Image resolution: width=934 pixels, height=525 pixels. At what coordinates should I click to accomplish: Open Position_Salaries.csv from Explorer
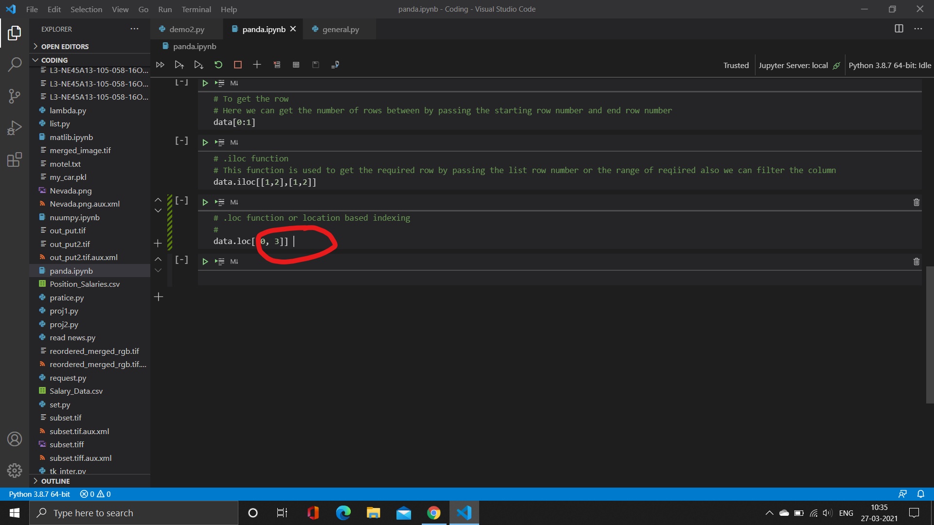[85, 284]
